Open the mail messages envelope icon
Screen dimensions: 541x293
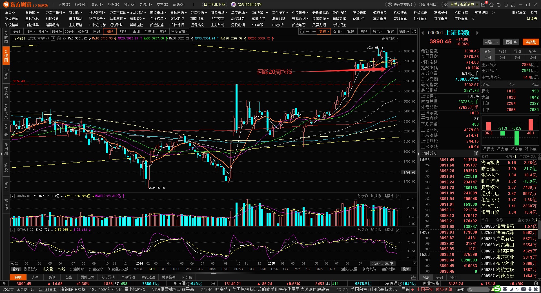[x=484, y=5]
